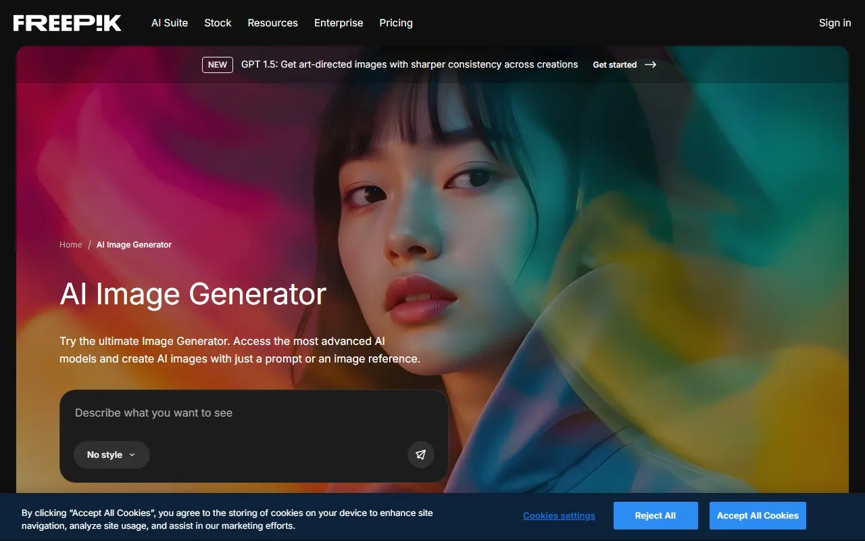Screen dimensions: 865x541
Task: Click Sign in
Action: coord(834,22)
